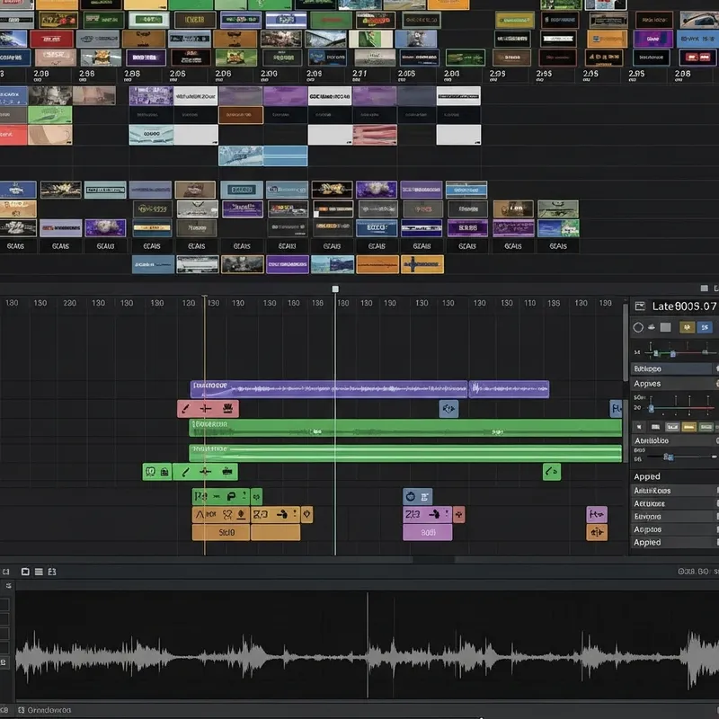Click the clock icon on the small blue clip
This screenshot has width=719, height=719.
tap(410, 496)
